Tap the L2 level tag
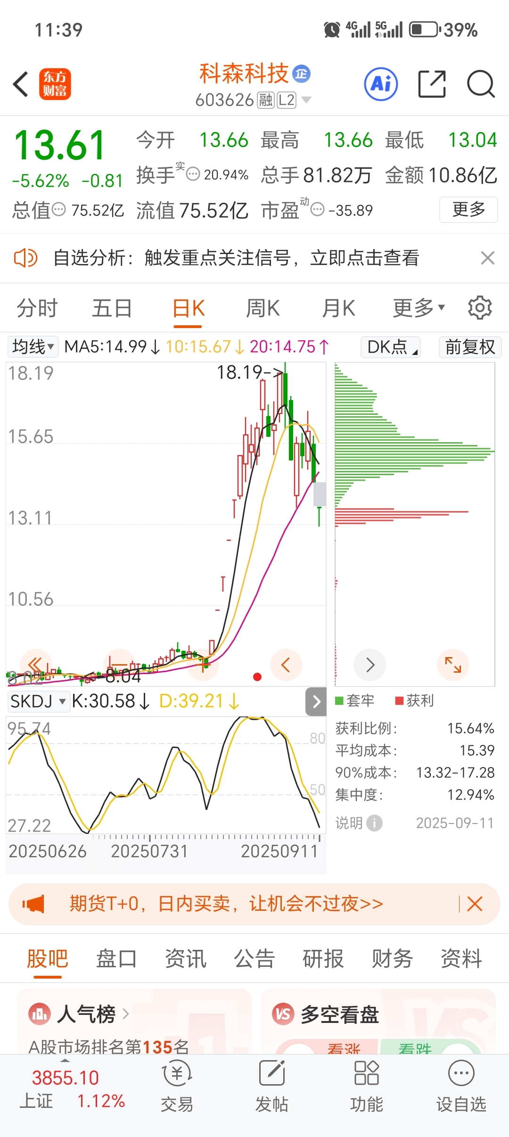Screen dimensions: 509x1137 pos(287,100)
